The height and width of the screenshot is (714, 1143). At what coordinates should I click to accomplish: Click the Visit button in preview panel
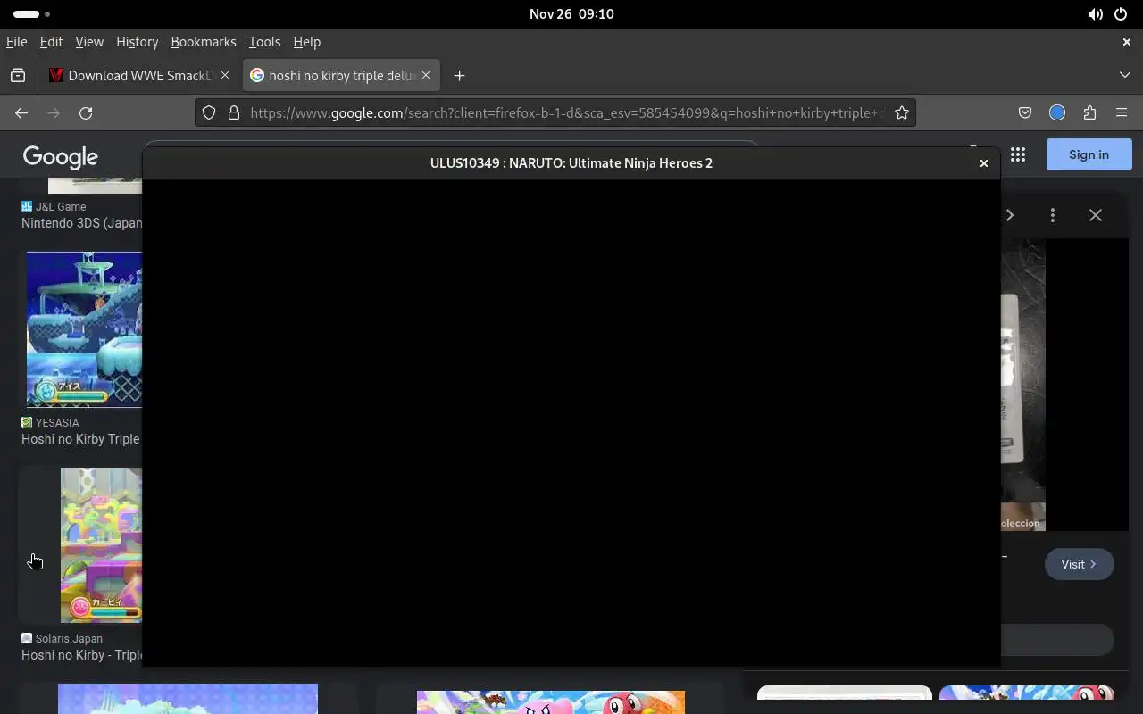1079,564
